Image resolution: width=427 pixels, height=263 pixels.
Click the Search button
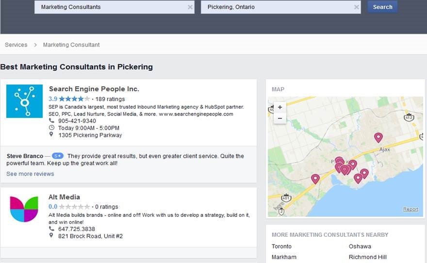(x=382, y=7)
